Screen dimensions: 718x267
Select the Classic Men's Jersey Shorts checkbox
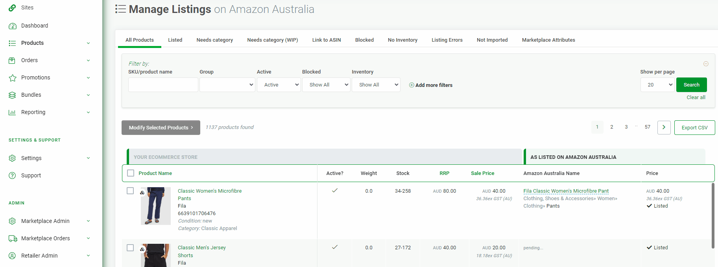pos(130,248)
